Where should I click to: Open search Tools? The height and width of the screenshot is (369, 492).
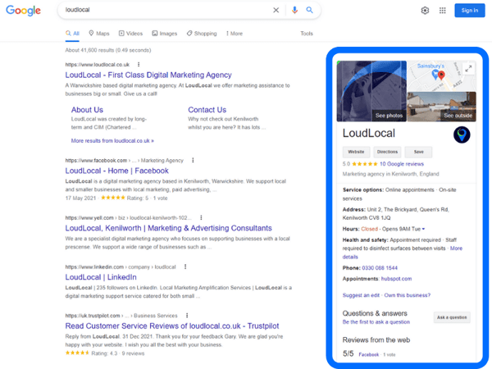[307, 34]
